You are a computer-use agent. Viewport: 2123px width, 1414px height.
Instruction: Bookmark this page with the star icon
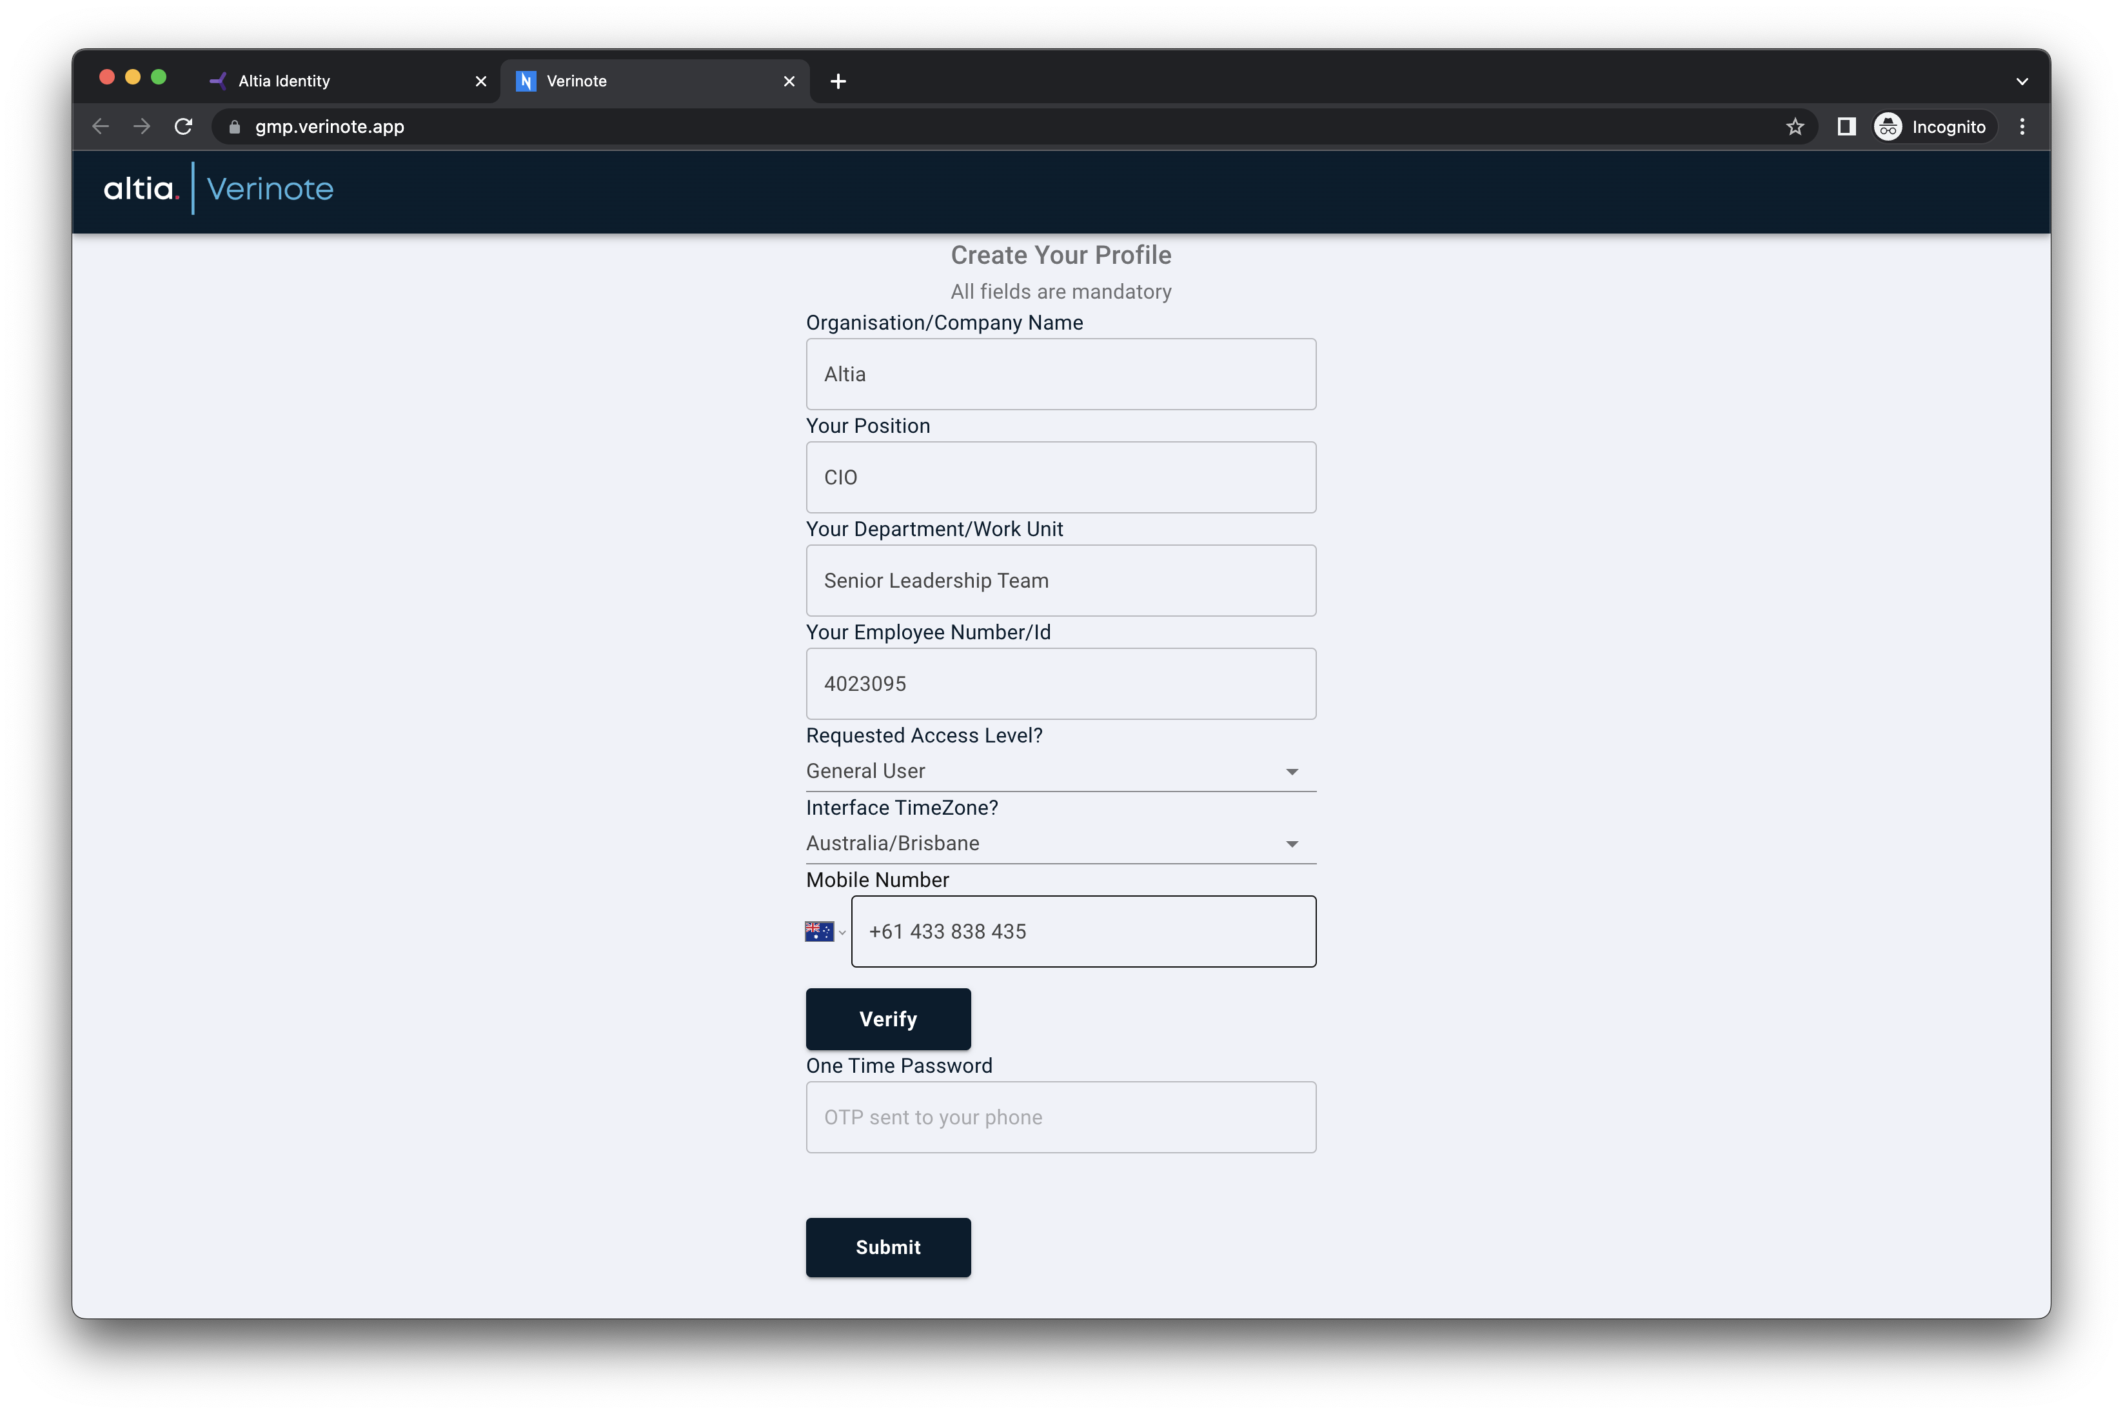(1795, 126)
